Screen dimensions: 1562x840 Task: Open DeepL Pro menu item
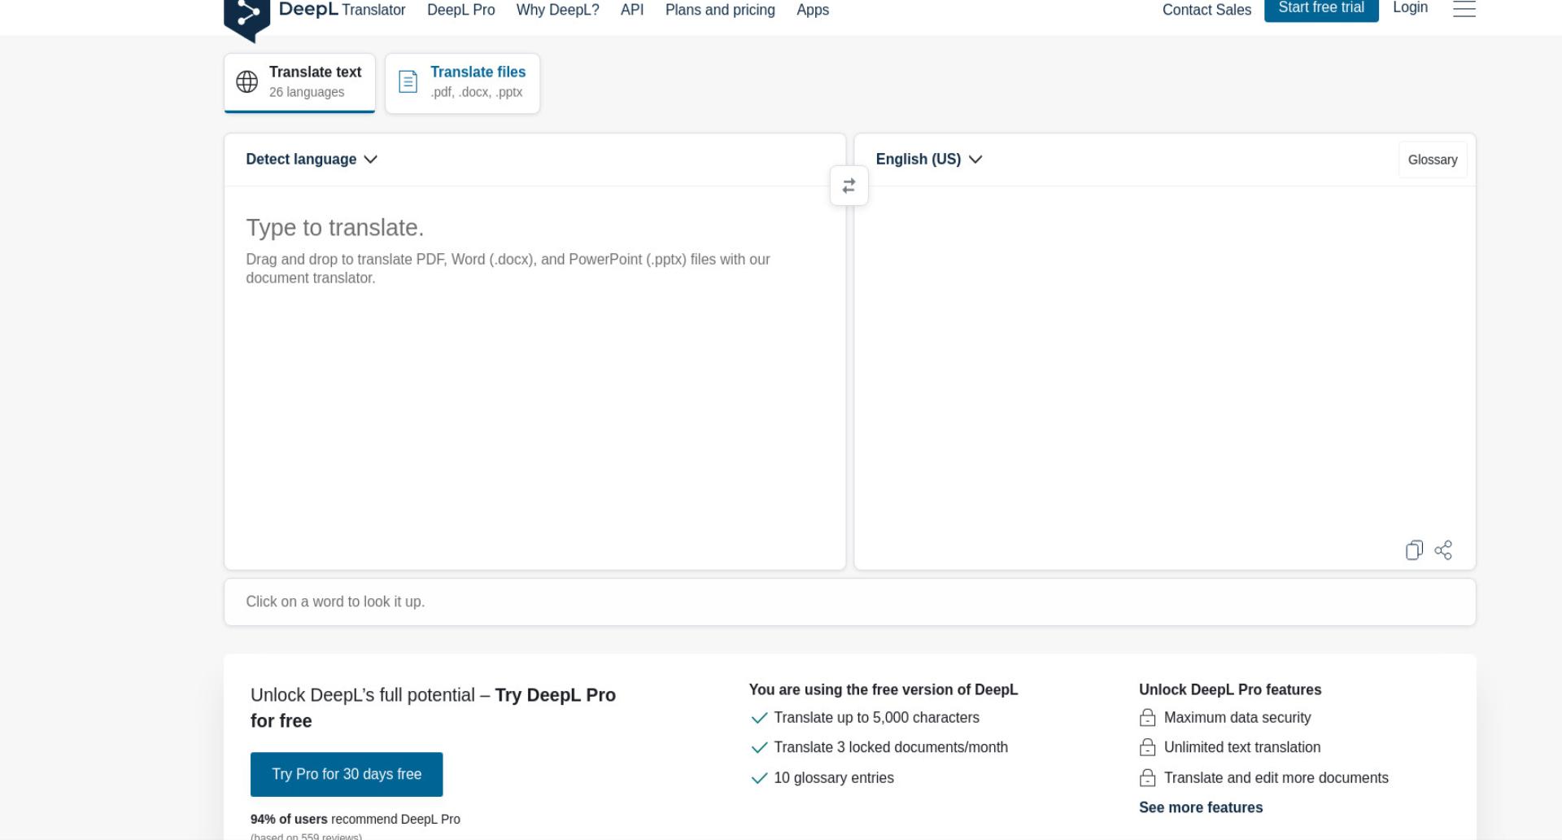click(x=460, y=10)
